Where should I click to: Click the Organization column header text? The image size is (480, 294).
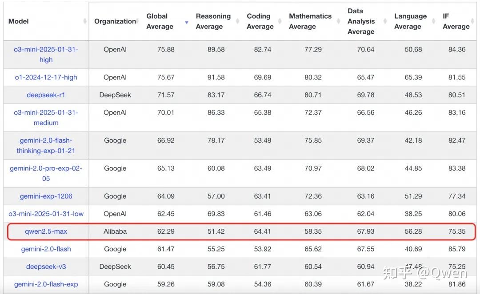click(115, 21)
